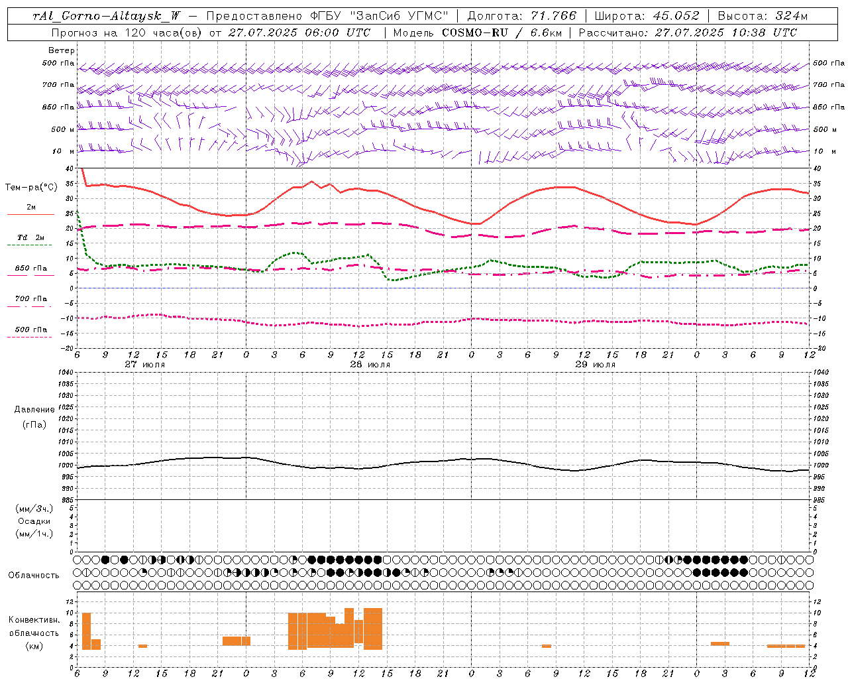Click the Давление pressure label
This screenshot has width=848, height=679.
34,410
